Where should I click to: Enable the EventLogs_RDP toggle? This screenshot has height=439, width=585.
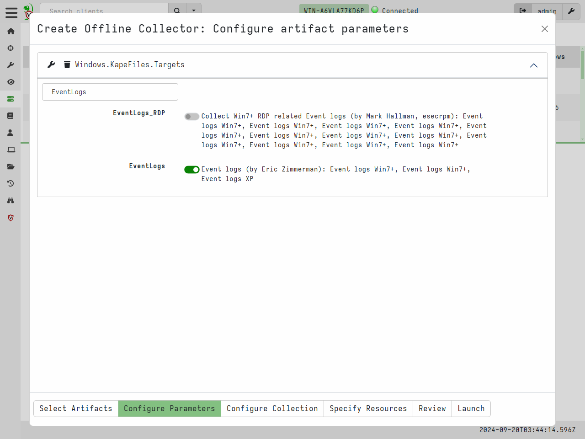coord(191,117)
